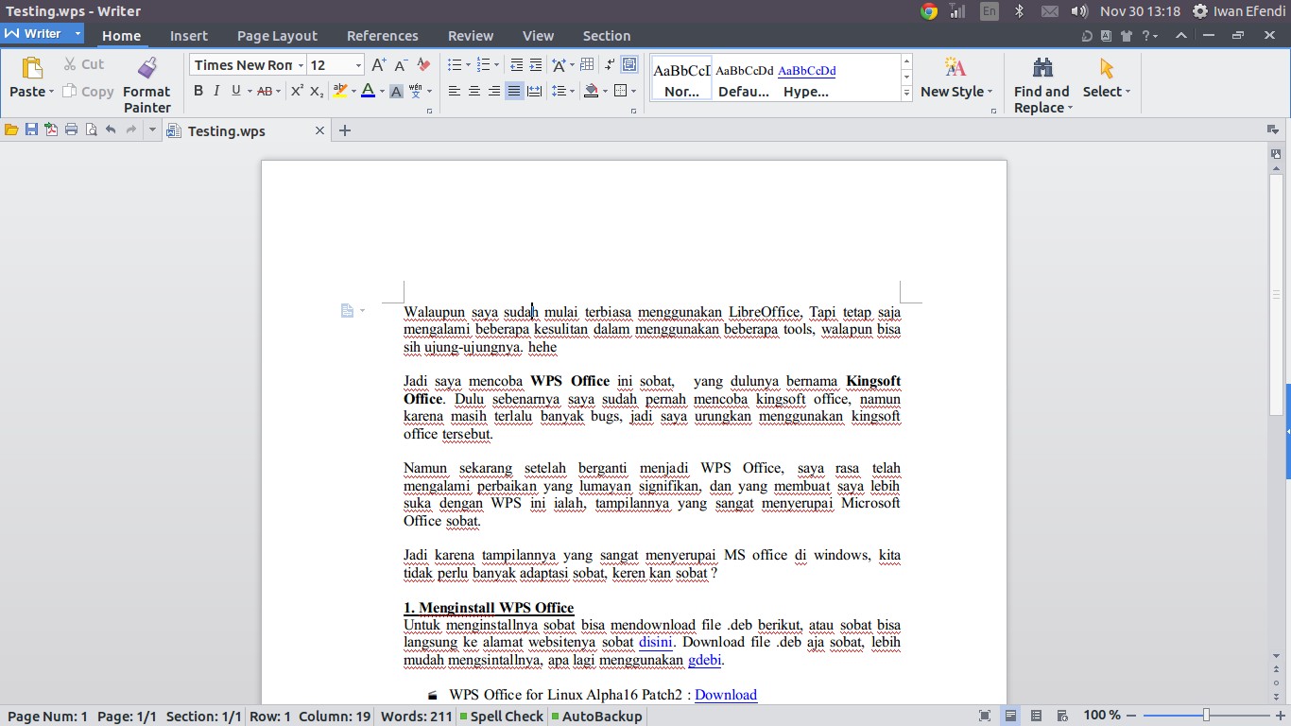Center the paragraph text
The height and width of the screenshot is (726, 1291).
pos(474,91)
